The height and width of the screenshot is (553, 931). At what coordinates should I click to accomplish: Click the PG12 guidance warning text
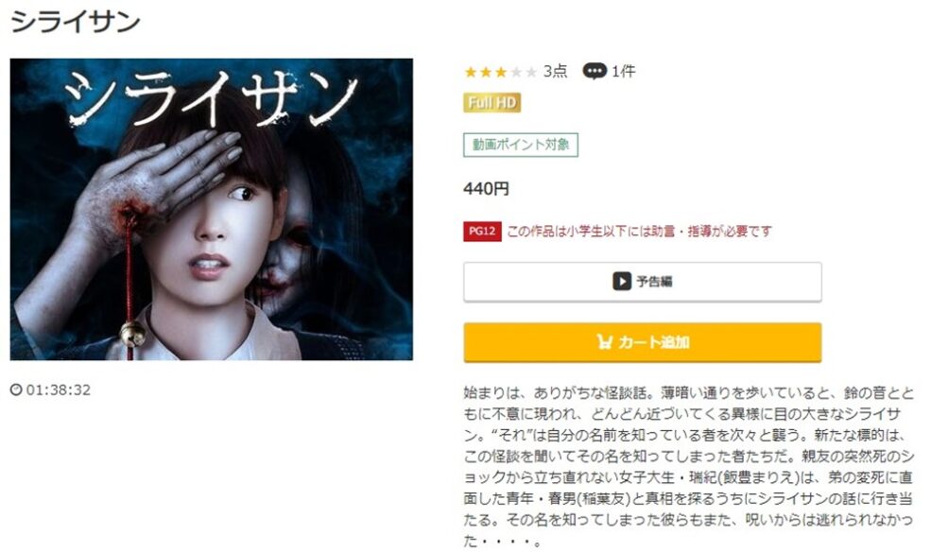click(639, 231)
